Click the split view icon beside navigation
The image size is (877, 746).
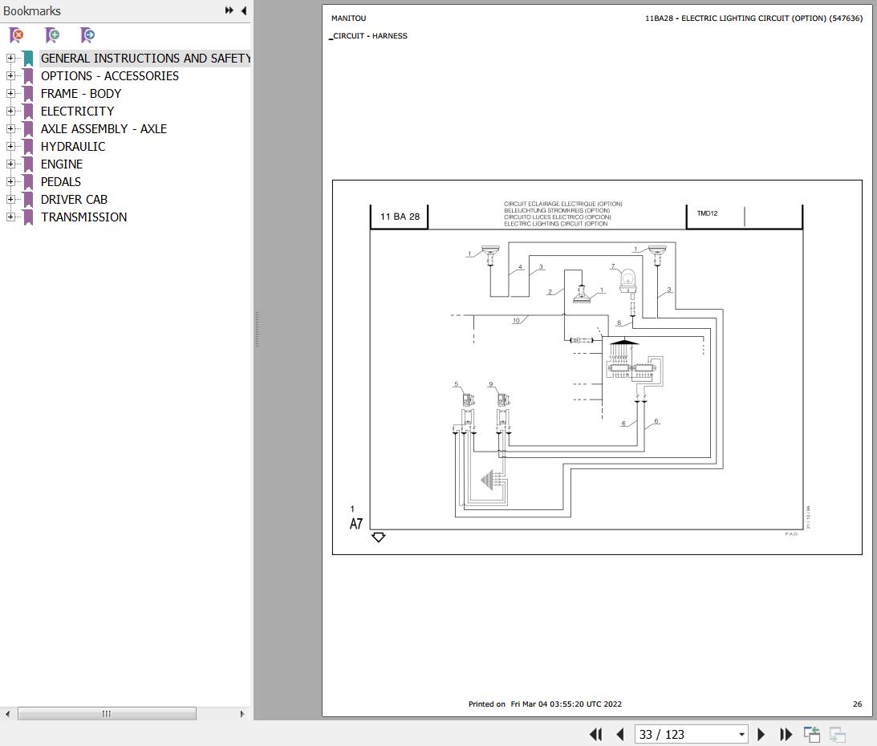click(x=811, y=734)
